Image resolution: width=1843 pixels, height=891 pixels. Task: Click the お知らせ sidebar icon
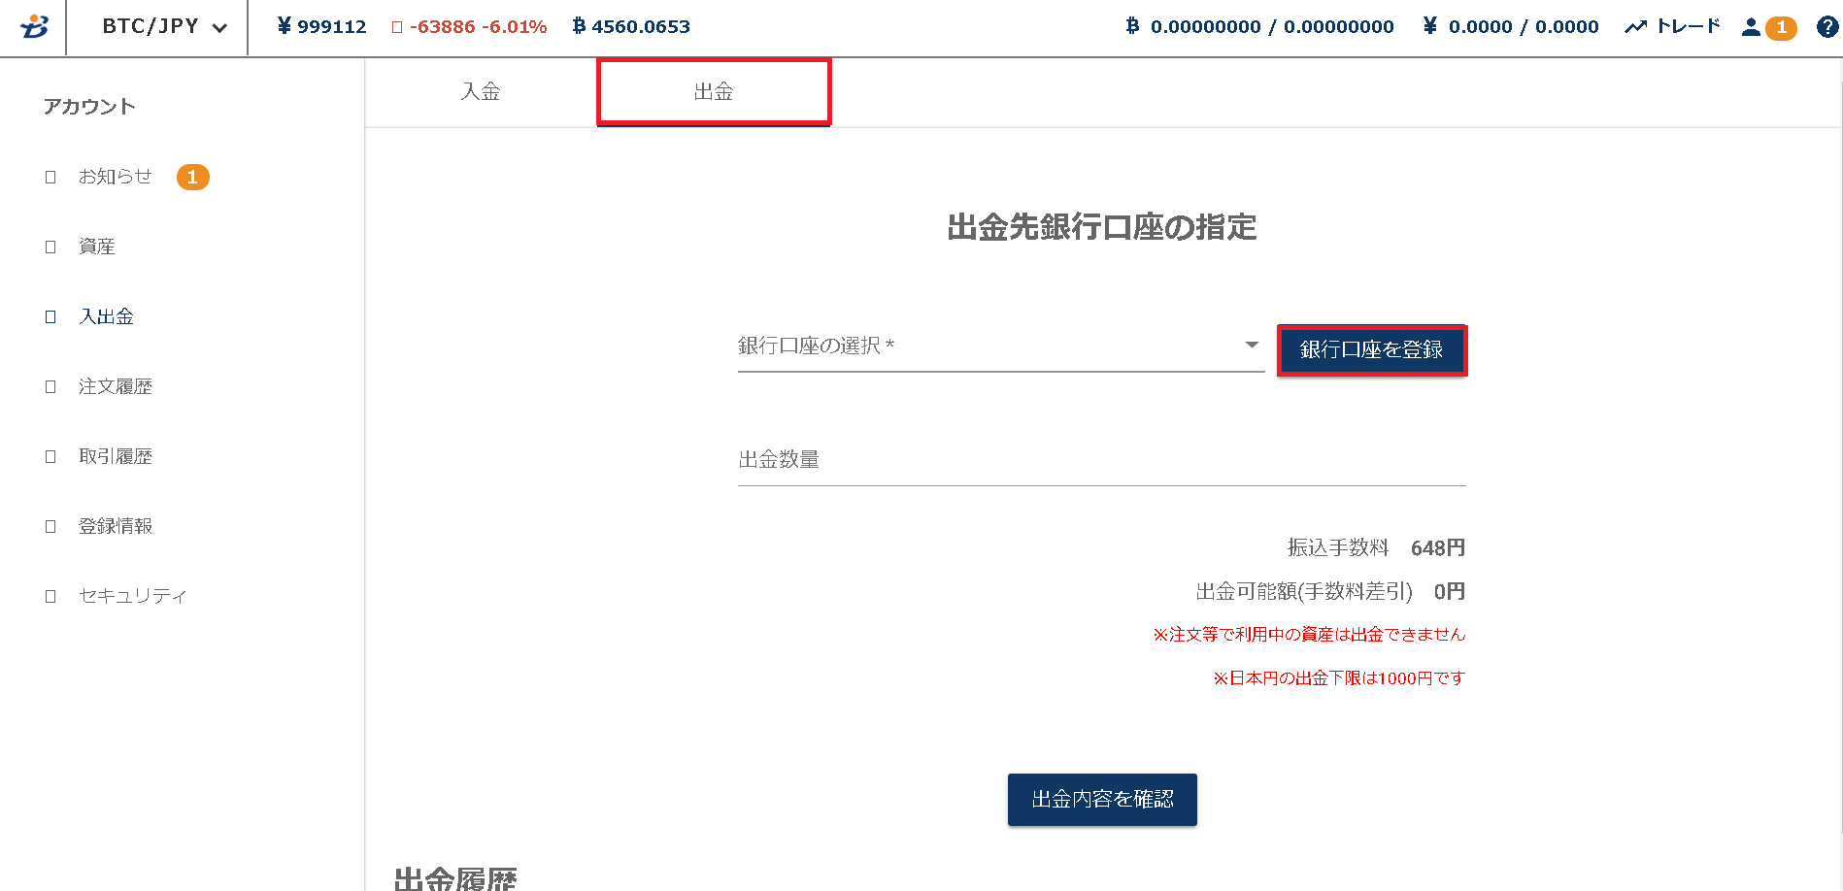pos(50,177)
